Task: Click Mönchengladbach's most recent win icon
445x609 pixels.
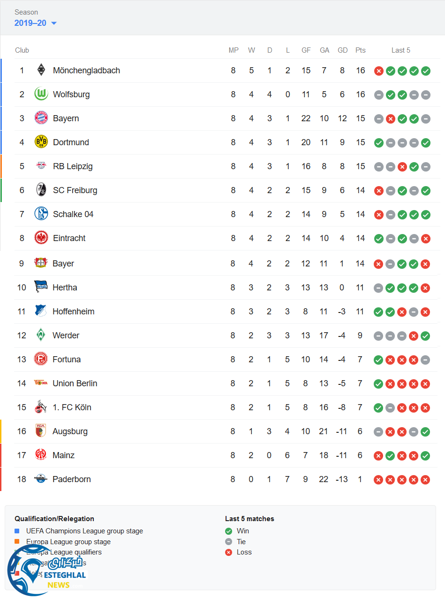Action: (x=426, y=71)
